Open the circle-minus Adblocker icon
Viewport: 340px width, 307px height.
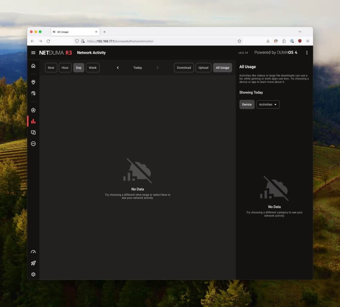[x=33, y=144]
